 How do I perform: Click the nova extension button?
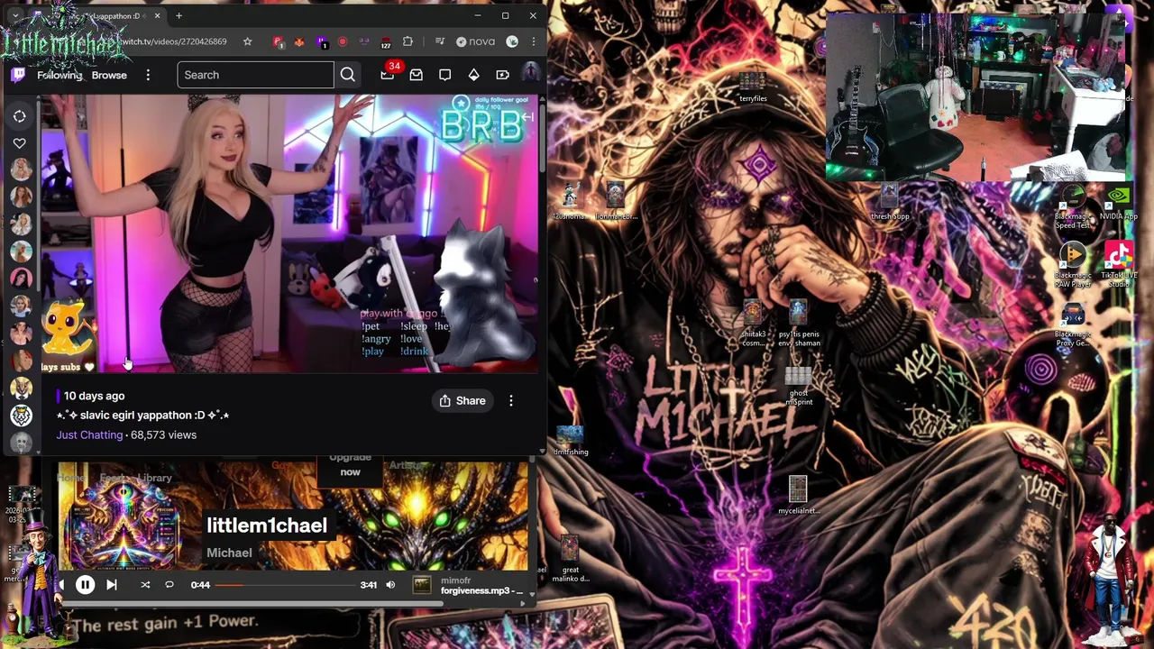[475, 41]
